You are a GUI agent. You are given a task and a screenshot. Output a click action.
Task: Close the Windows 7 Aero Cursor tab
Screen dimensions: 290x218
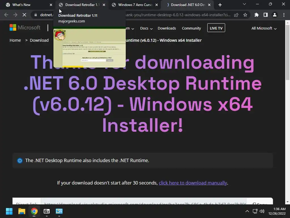(157, 5)
